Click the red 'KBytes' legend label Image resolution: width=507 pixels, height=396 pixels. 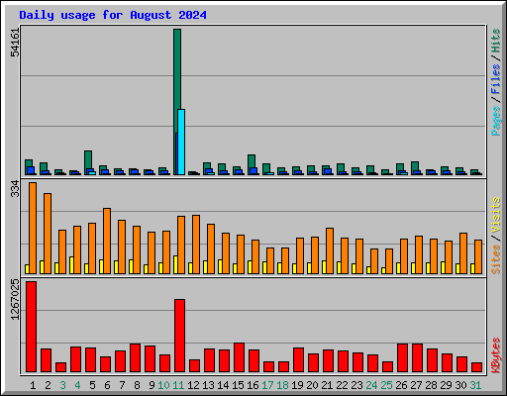(496, 355)
